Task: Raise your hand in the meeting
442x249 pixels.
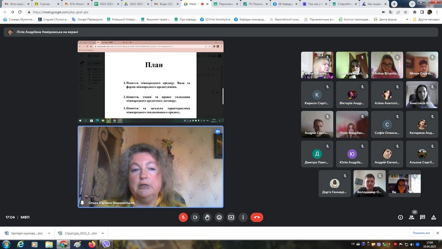Action: pyautogui.click(x=207, y=217)
